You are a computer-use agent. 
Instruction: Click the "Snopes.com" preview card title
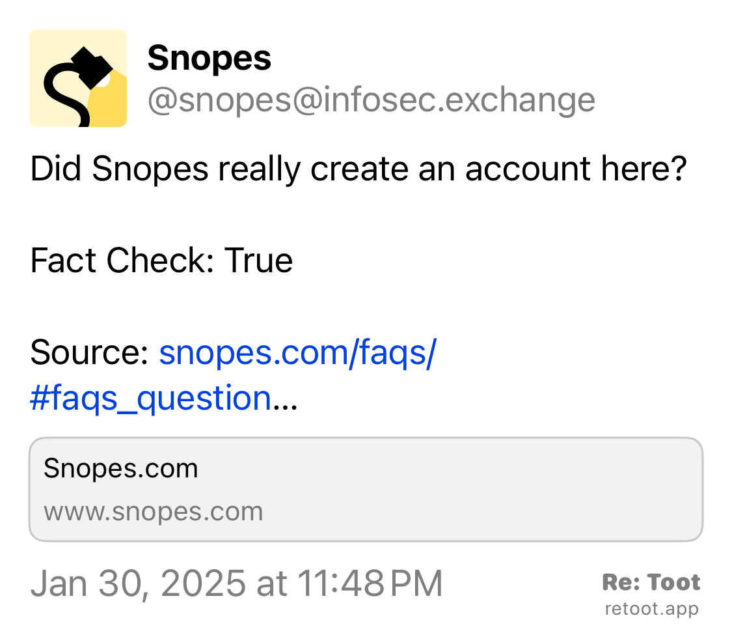(120, 468)
